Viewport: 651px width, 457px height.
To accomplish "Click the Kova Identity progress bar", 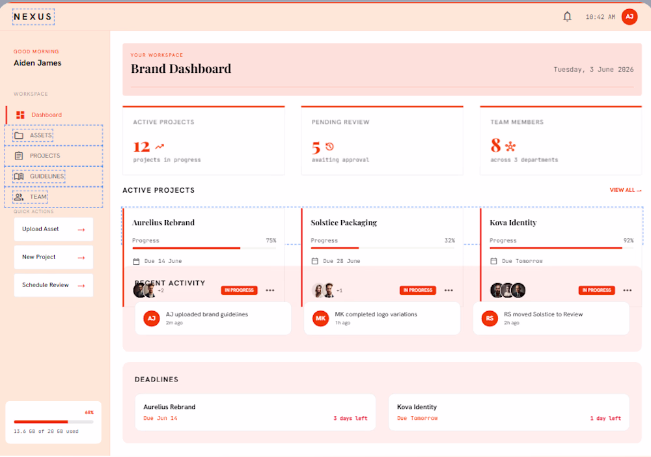I will 562,248.
